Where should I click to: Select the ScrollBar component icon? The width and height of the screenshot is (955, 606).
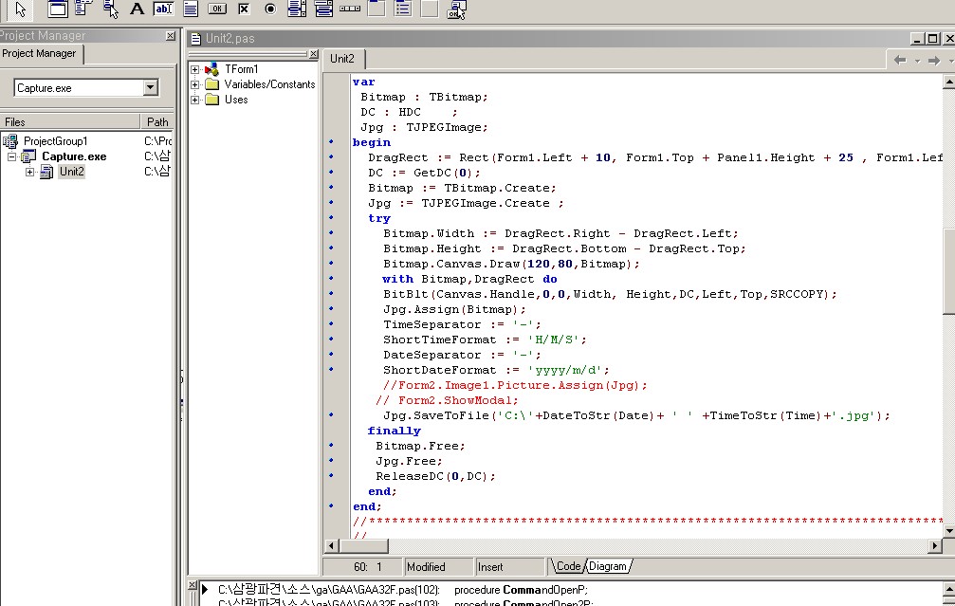pyautogui.click(x=350, y=9)
